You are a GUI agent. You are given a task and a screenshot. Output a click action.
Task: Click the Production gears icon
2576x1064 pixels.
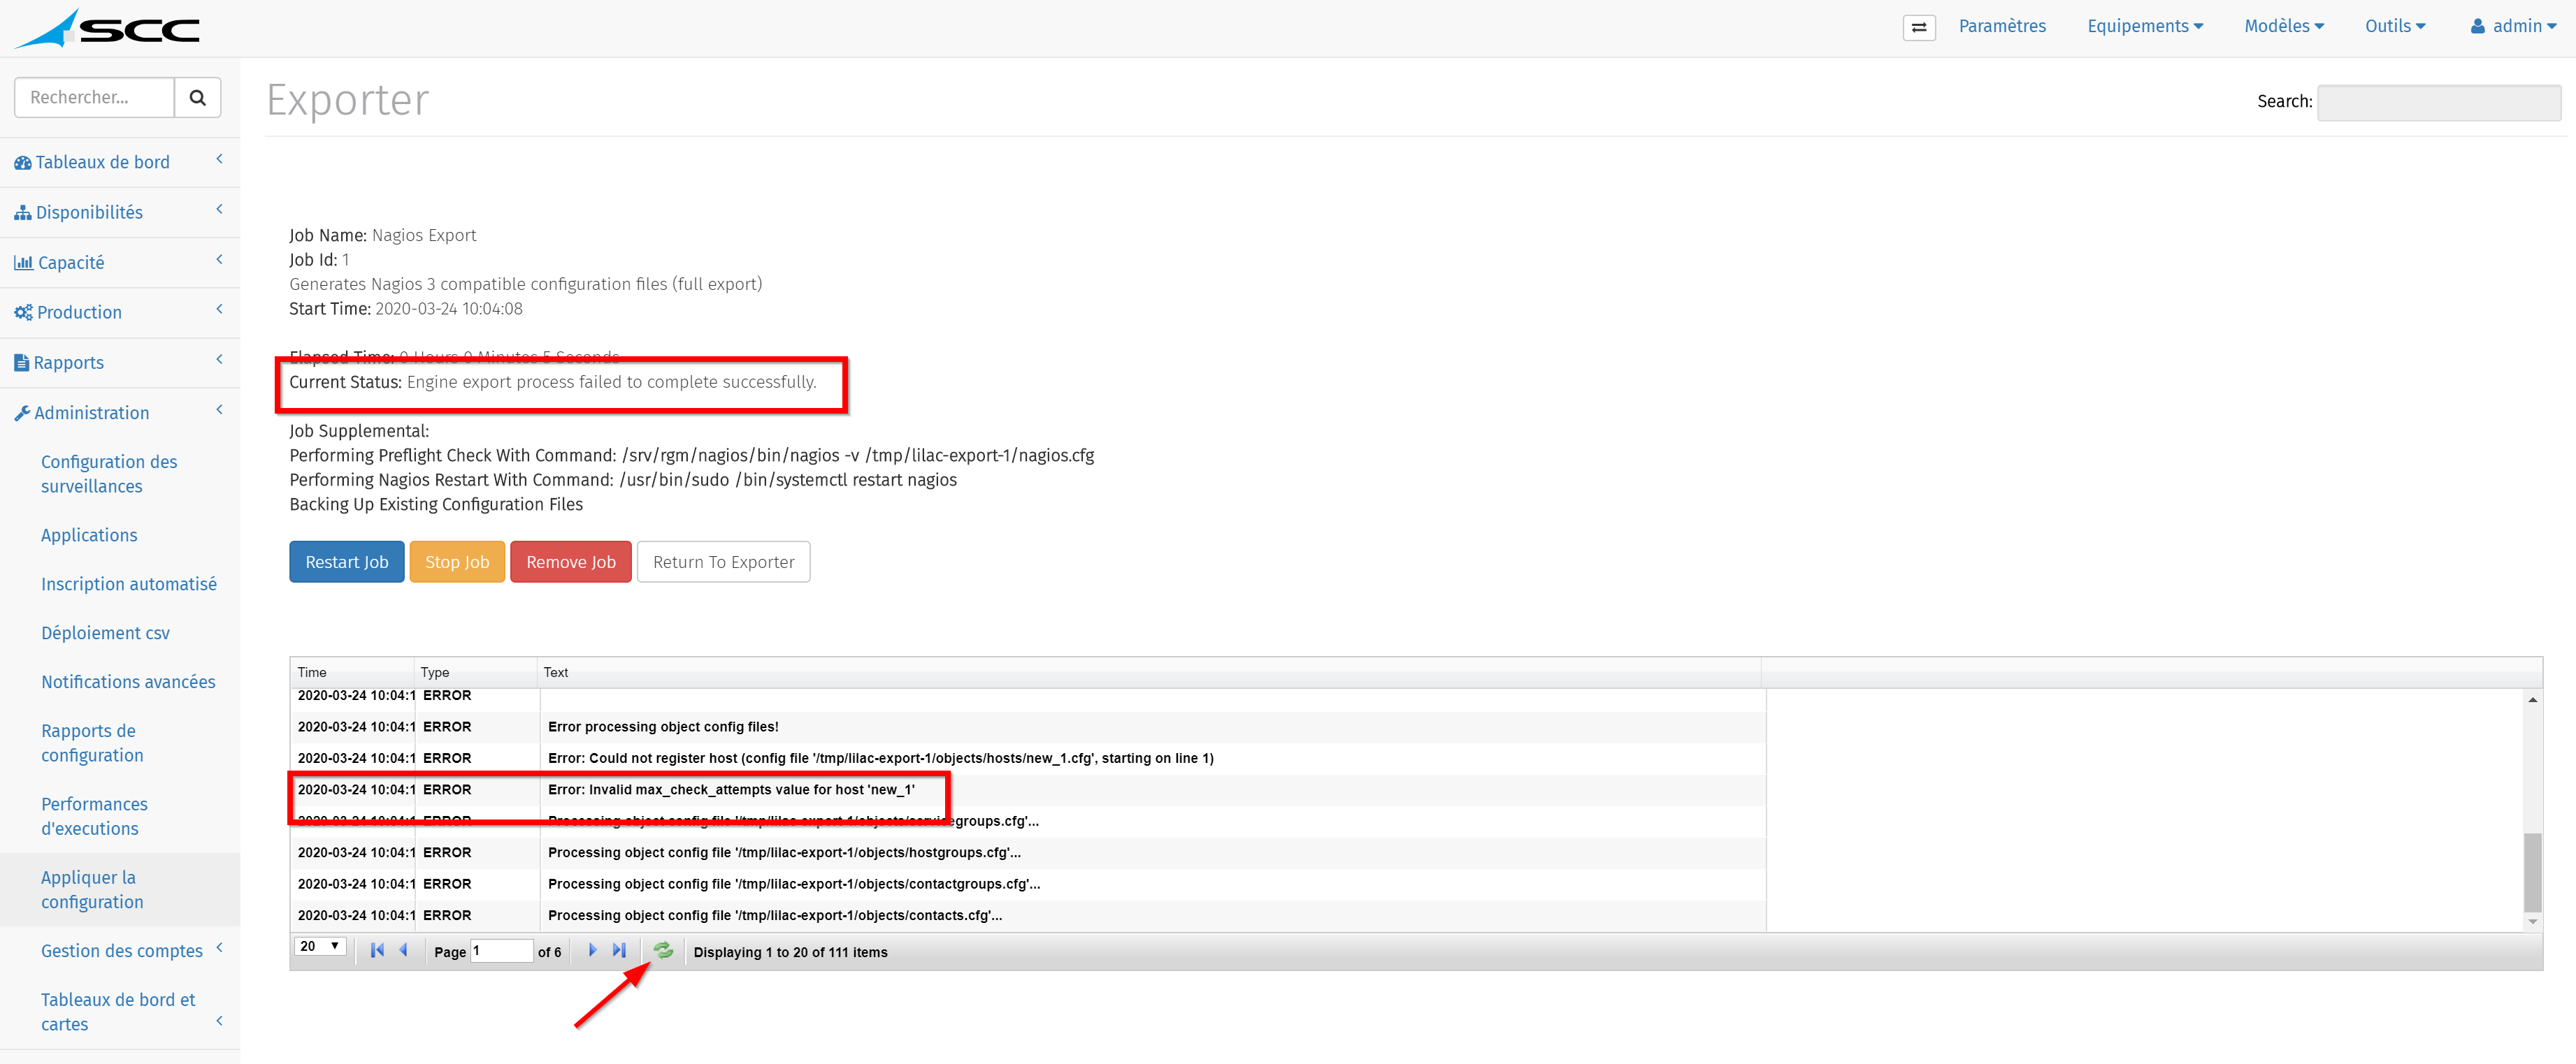click(x=23, y=313)
